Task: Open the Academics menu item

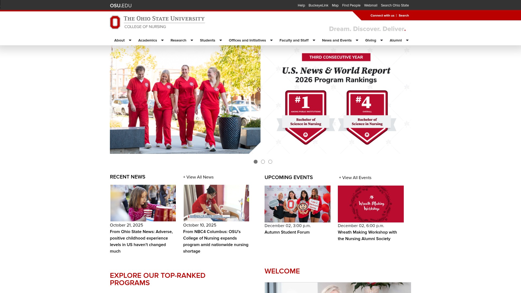Action: [x=148, y=40]
